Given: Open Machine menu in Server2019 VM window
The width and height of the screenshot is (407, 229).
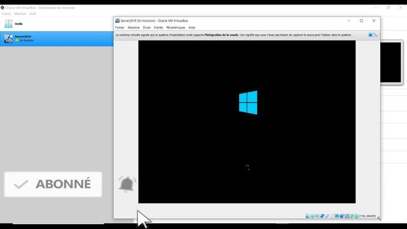Looking at the screenshot, I should pos(134,27).
